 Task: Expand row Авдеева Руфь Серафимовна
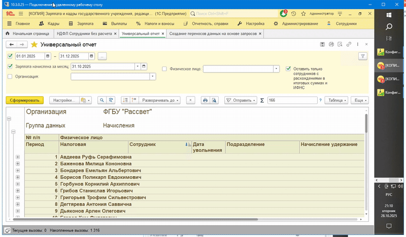tap(18, 157)
